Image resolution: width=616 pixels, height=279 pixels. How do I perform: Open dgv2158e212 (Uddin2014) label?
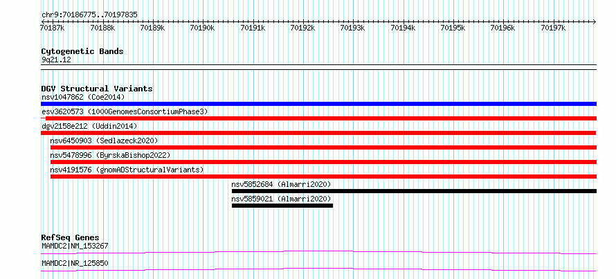(89, 126)
